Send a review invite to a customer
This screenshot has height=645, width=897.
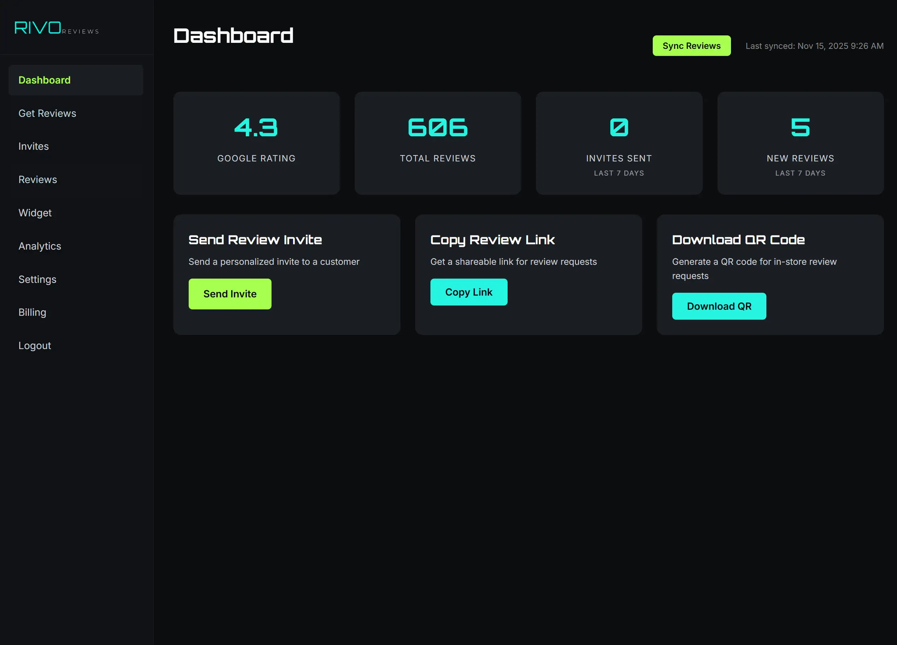(230, 293)
